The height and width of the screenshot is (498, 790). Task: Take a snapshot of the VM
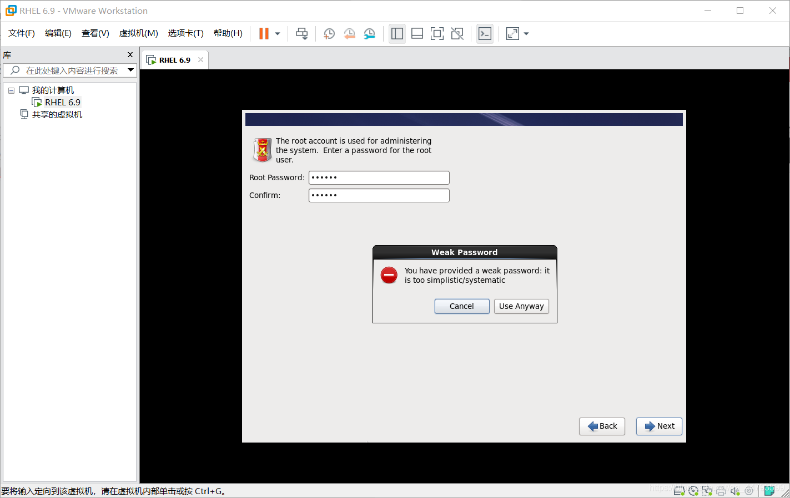point(329,34)
